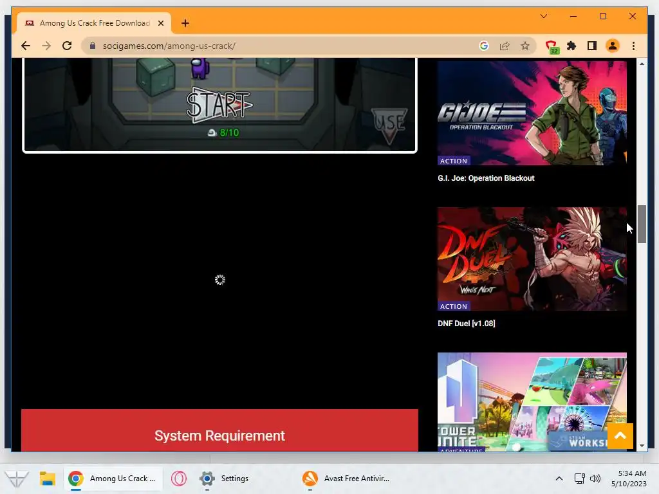Screen dimensions: 659x494
Task: Reload the socigames page
Action: click(x=67, y=46)
